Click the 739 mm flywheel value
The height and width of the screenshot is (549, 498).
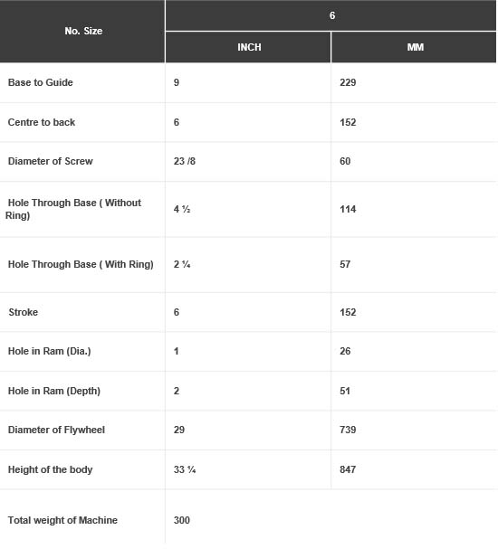tap(348, 430)
